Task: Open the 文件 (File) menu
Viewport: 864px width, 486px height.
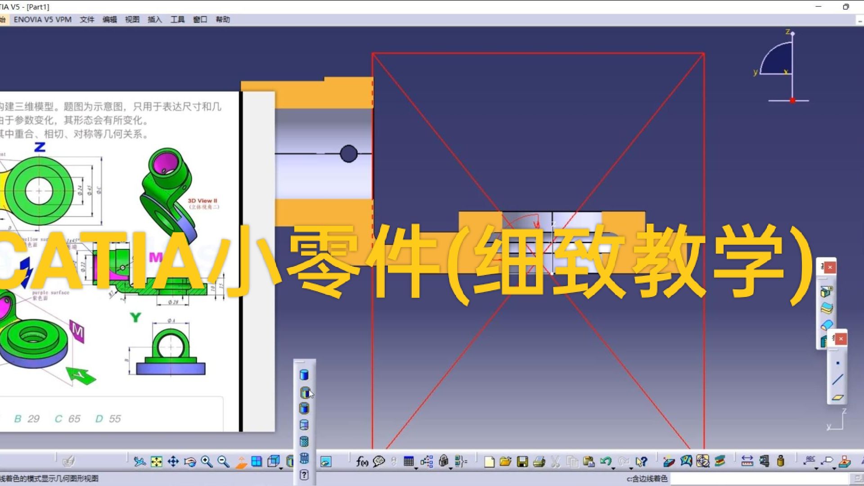Action: tap(87, 19)
